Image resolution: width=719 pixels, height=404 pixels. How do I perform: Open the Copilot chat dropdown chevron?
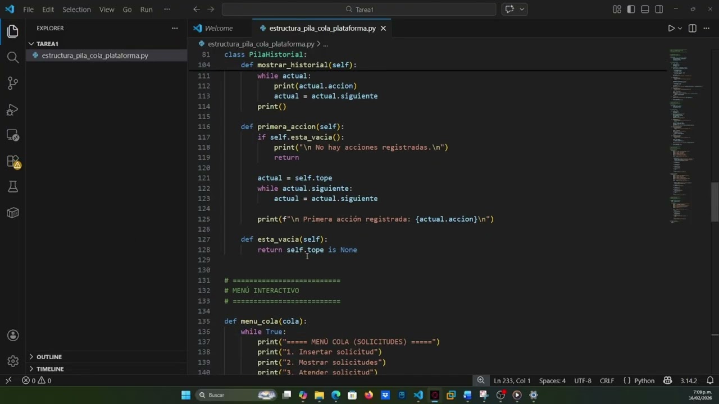[522, 9]
